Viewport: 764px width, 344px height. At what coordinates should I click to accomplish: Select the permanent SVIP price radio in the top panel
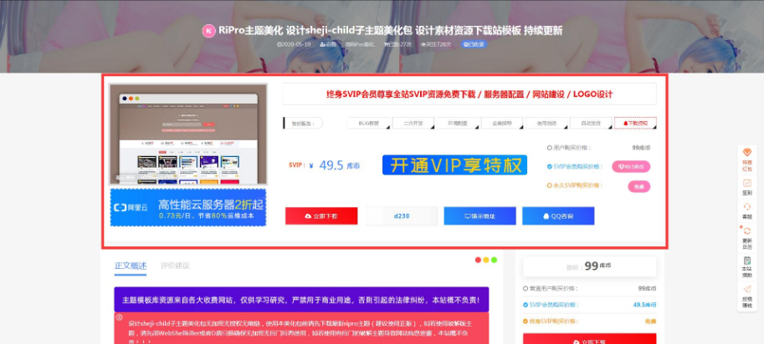550,185
